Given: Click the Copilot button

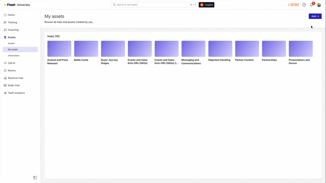Looking at the screenshot, I should [x=206, y=5].
